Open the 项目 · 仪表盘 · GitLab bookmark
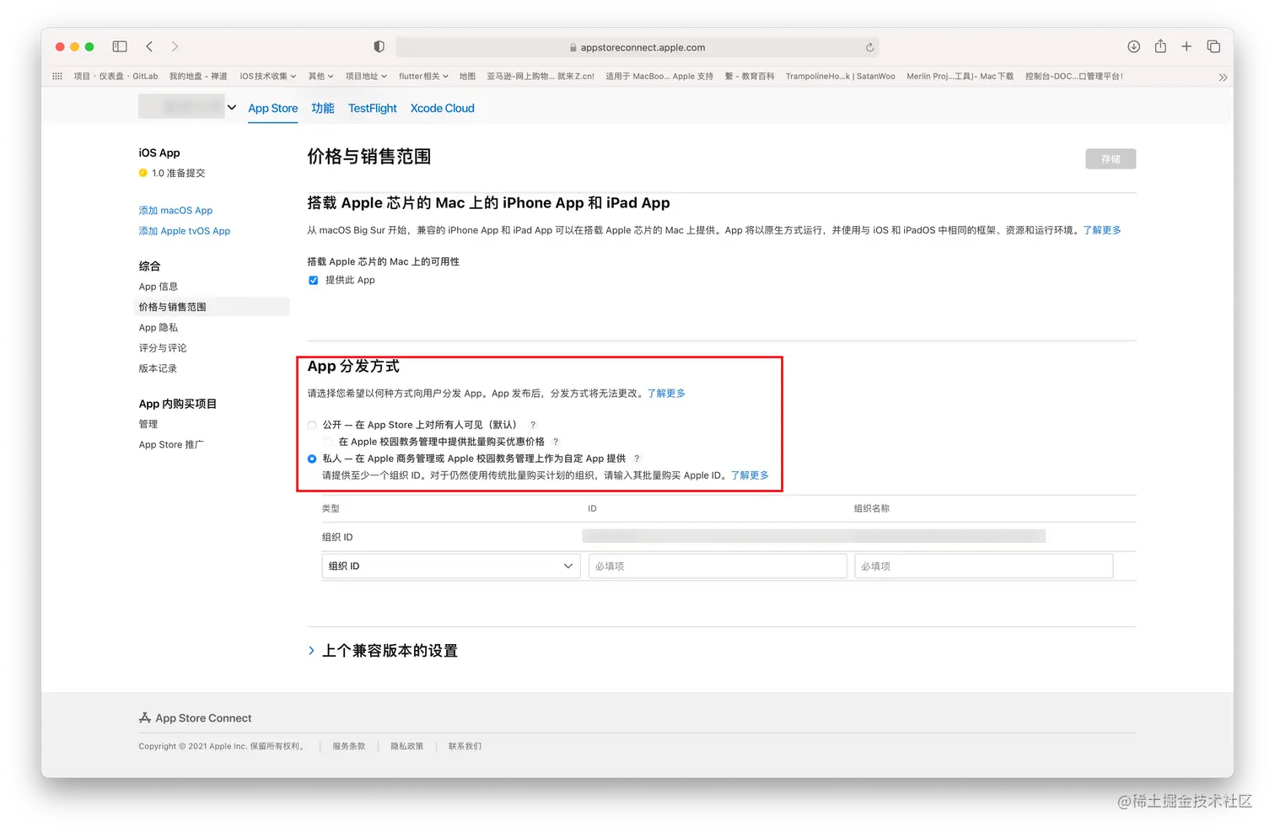 tap(116, 76)
